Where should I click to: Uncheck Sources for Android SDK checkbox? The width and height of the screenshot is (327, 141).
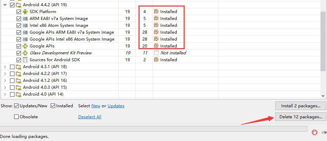(x=19, y=60)
